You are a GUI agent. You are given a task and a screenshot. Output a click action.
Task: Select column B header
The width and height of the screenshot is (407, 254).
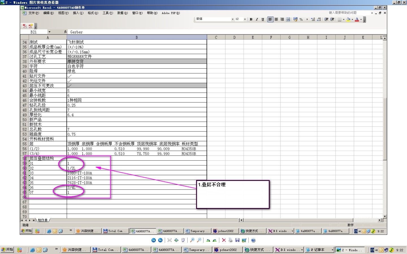(137, 37)
